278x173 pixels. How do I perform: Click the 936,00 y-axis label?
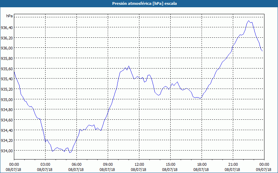click(x=7, y=48)
